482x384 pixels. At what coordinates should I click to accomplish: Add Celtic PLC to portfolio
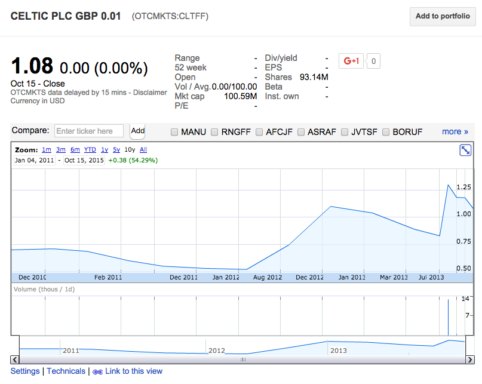(x=443, y=16)
